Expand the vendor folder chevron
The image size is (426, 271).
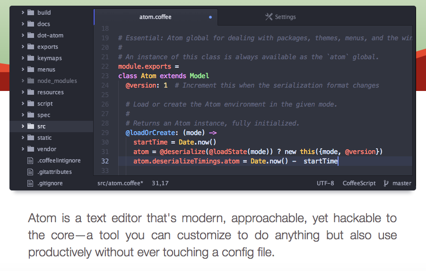pos(23,149)
